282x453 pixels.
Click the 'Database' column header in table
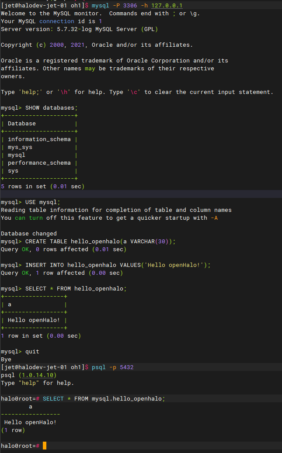click(22, 124)
